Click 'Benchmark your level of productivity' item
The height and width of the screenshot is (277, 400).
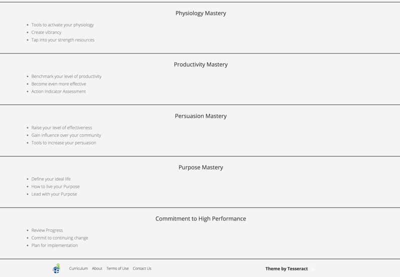[x=66, y=76]
